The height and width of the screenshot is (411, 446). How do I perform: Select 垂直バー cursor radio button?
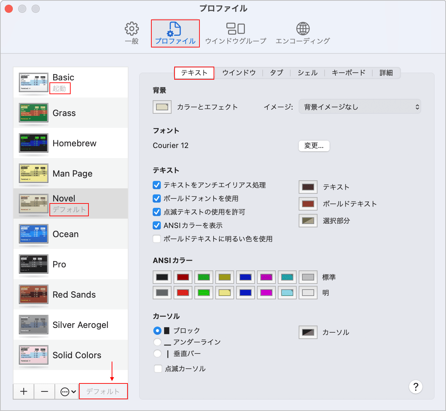157,353
